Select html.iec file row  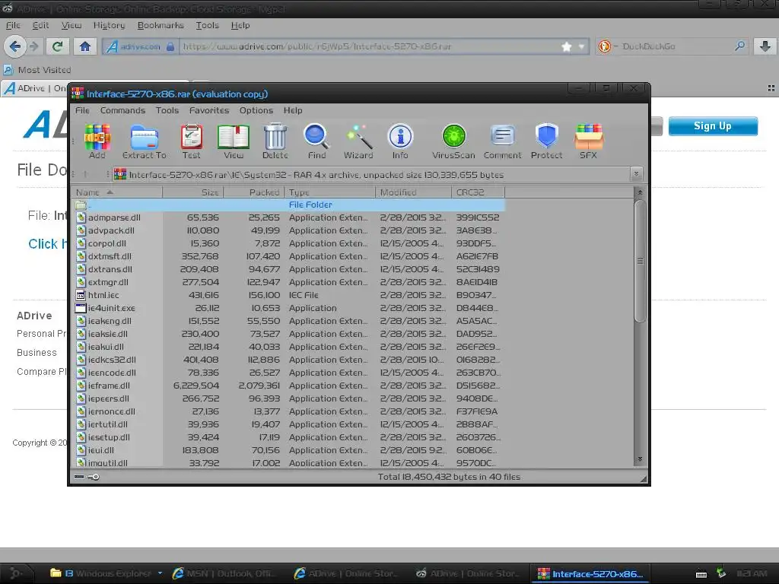[288, 295]
